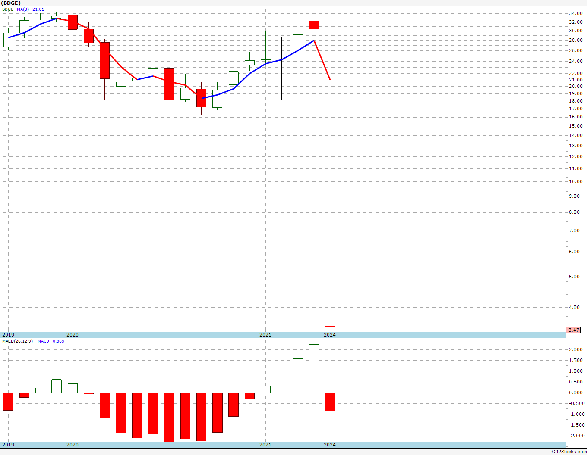Click 2020 on the price chart time axis
The height and width of the screenshot is (455, 587).
[73, 335]
